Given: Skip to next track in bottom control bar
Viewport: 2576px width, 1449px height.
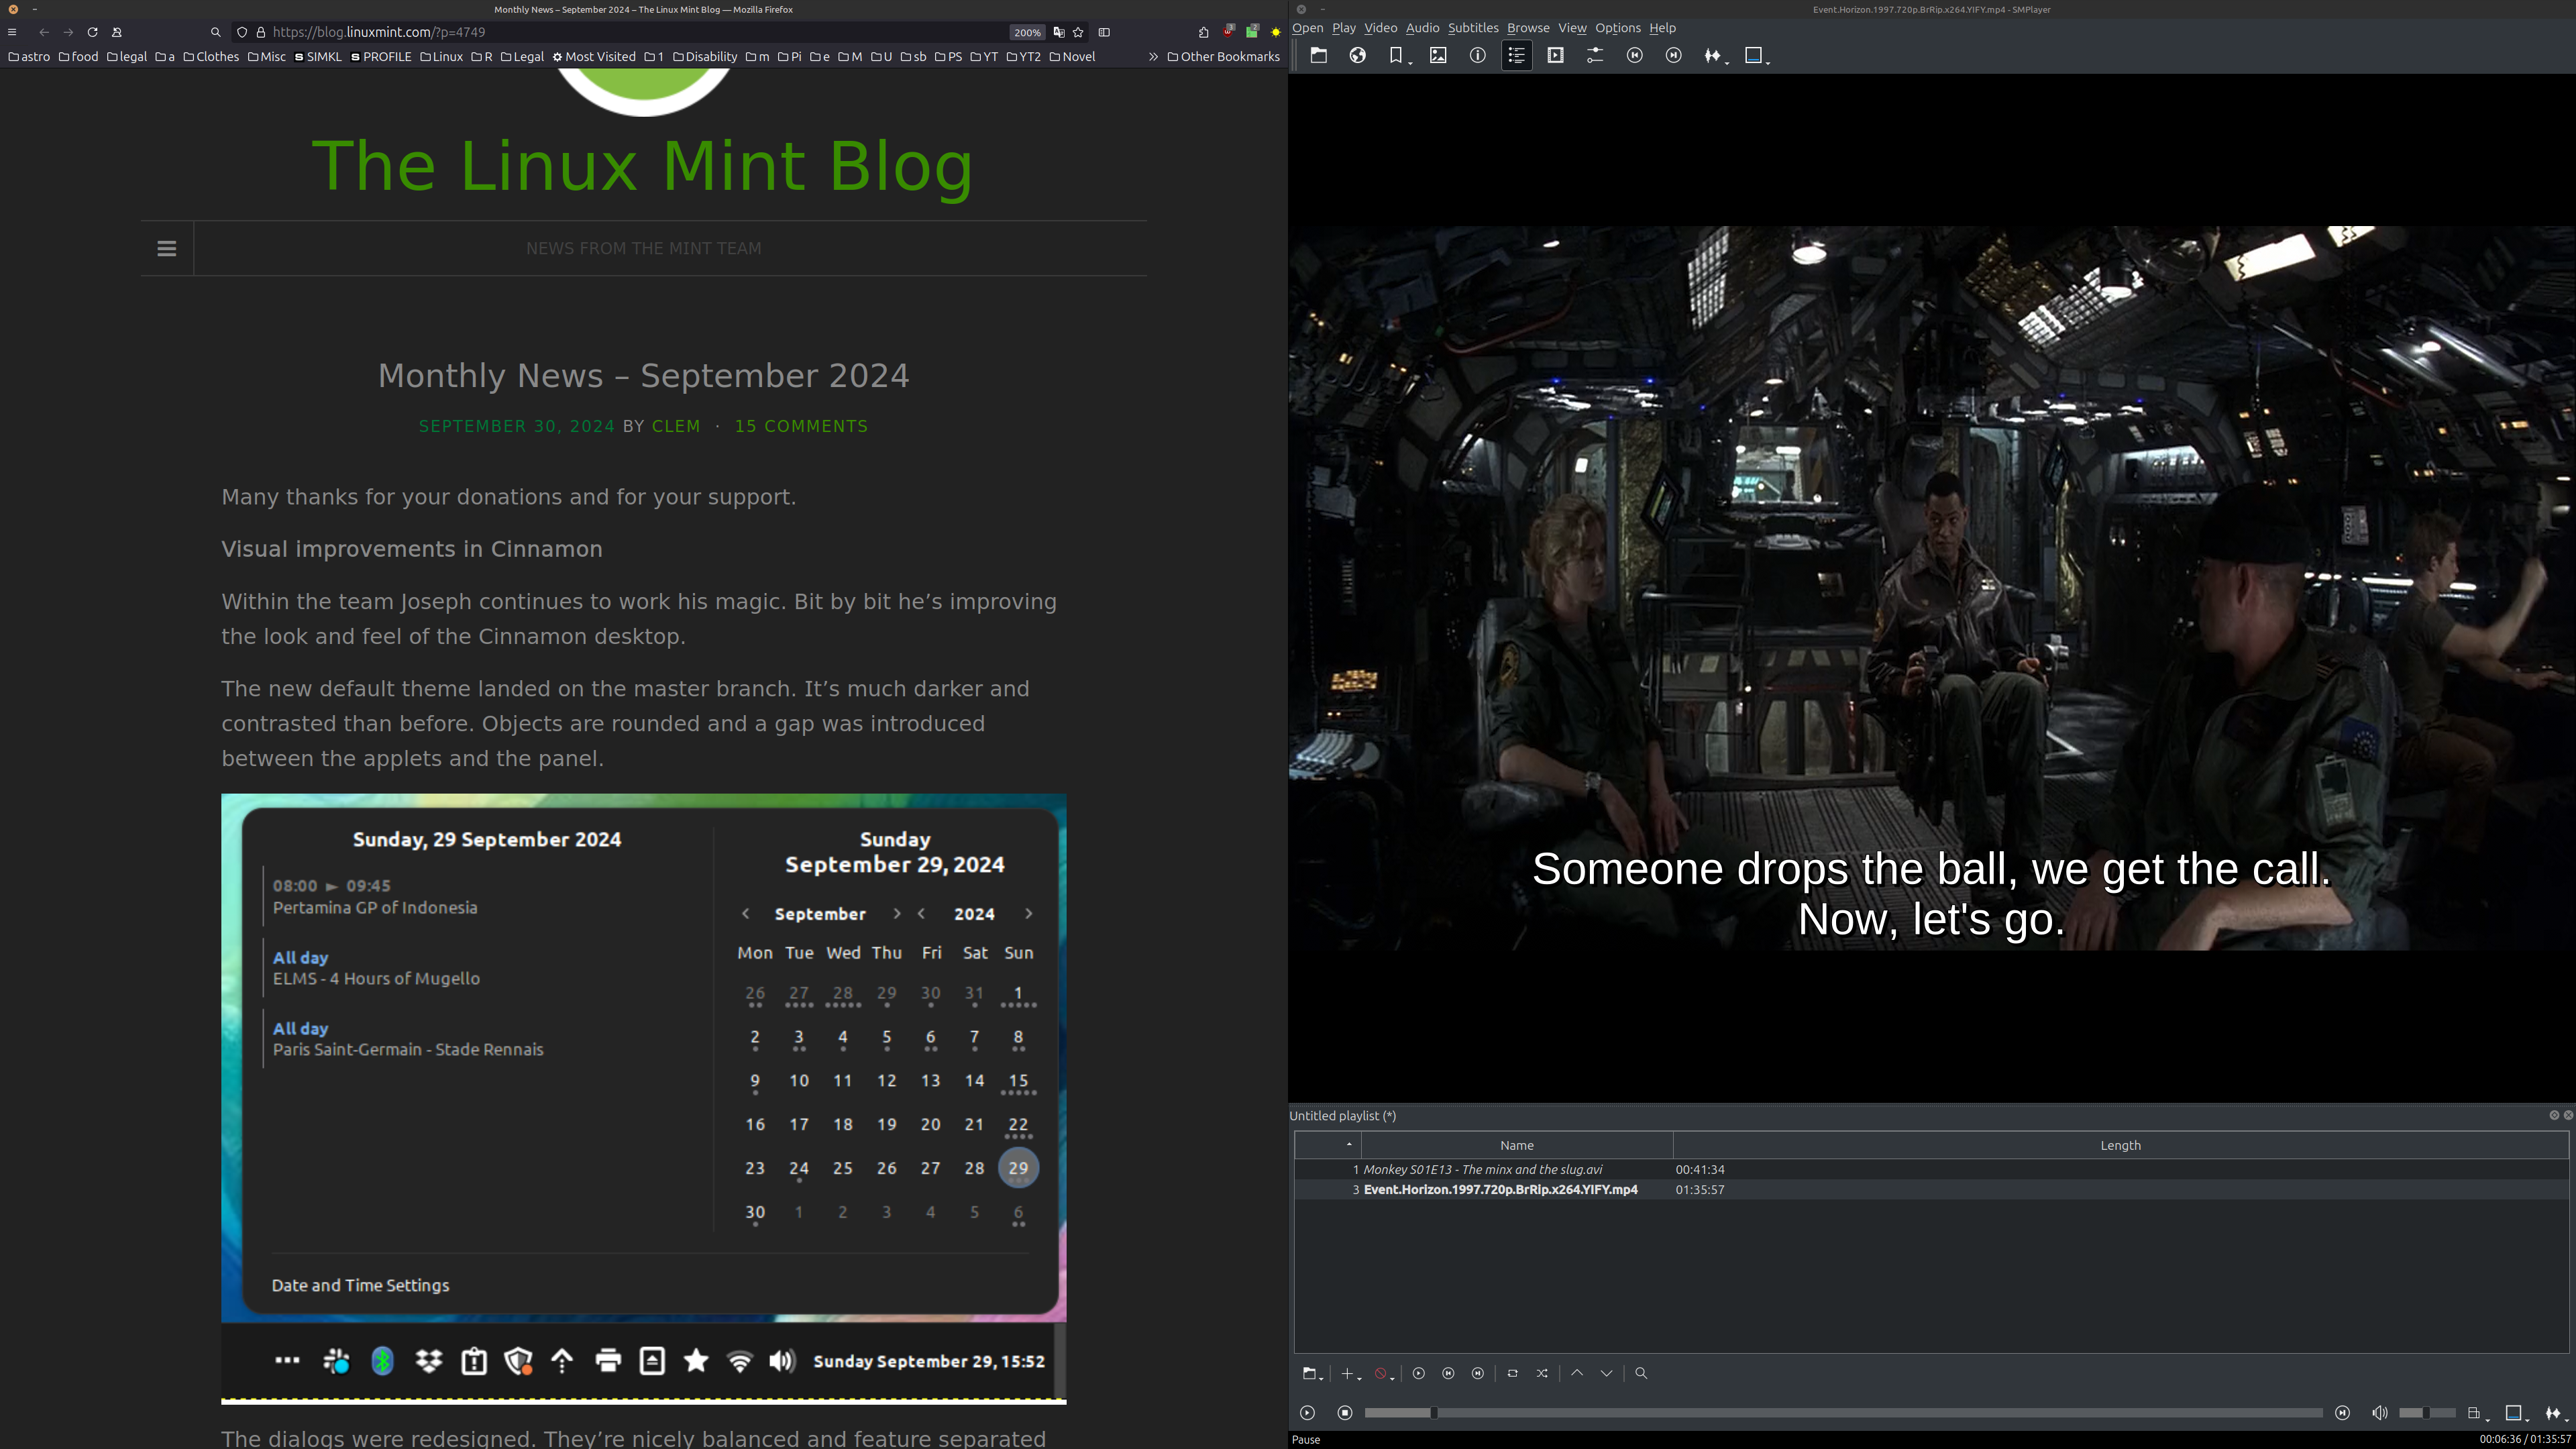Looking at the screenshot, I should tap(2342, 1413).
